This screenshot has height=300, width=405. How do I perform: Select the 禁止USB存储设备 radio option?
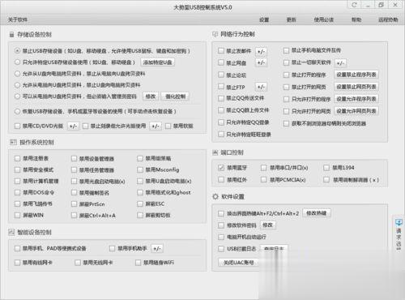point(18,50)
